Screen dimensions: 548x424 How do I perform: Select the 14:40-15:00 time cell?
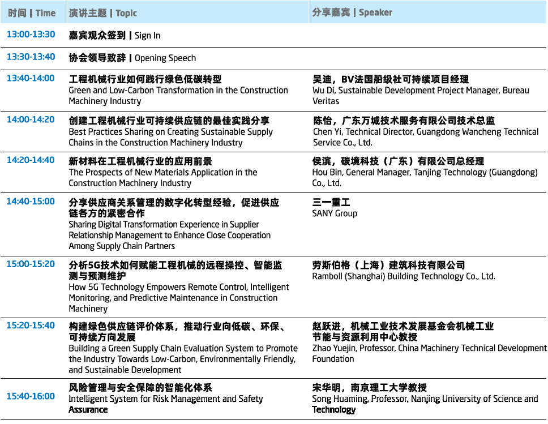(31, 202)
